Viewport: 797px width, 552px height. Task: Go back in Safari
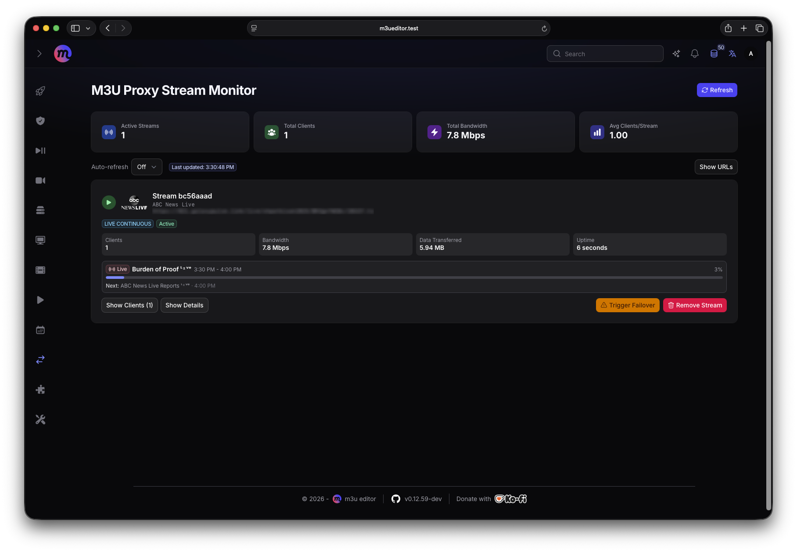108,28
